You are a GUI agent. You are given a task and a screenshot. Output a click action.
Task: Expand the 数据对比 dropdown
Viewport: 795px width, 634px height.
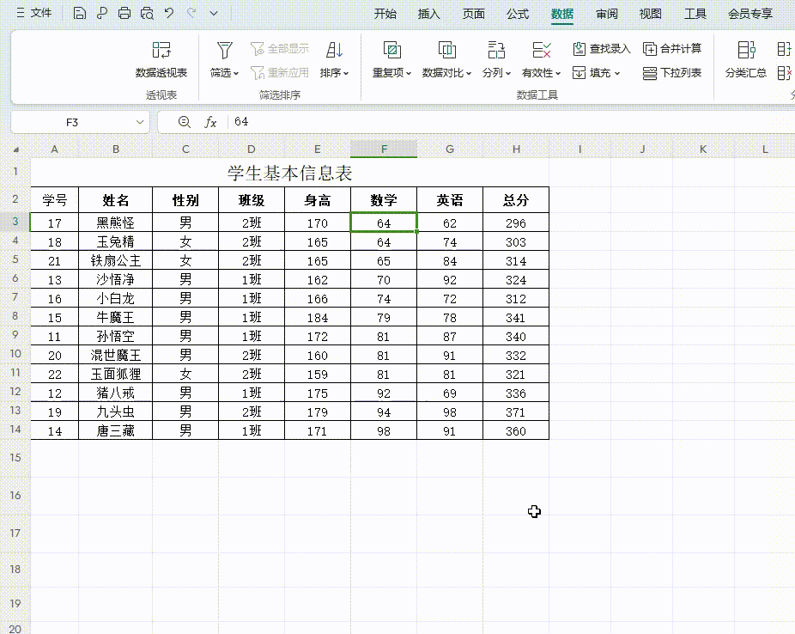click(x=469, y=74)
